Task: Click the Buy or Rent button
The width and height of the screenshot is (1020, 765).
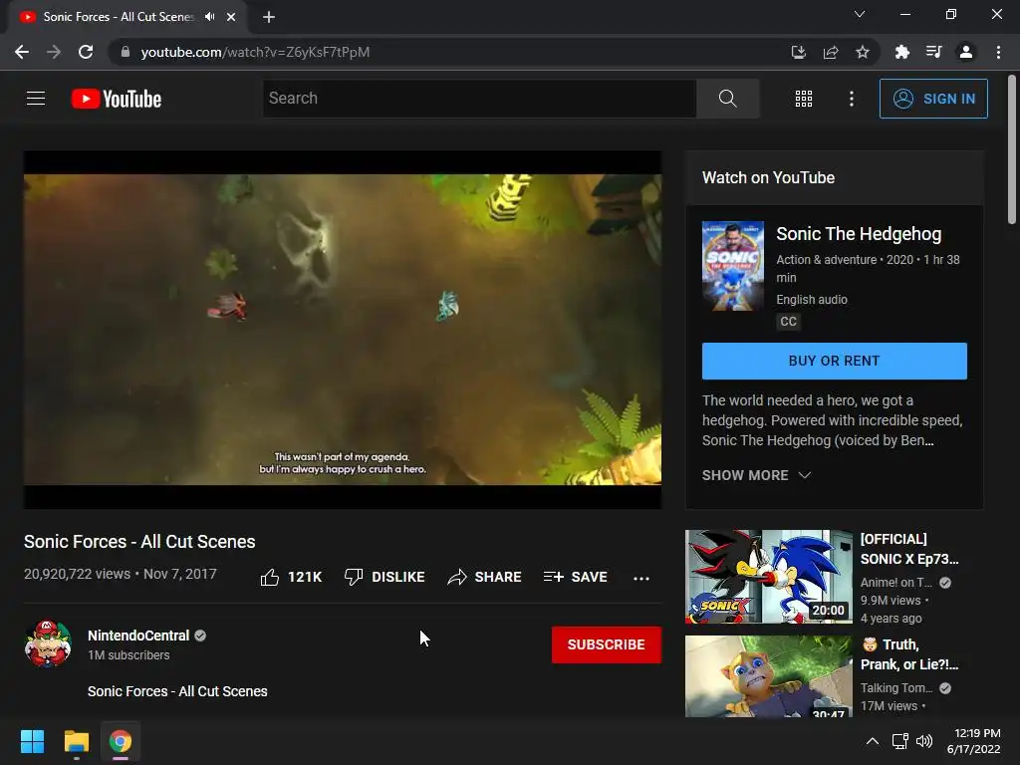Action: pyautogui.click(x=834, y=361)
